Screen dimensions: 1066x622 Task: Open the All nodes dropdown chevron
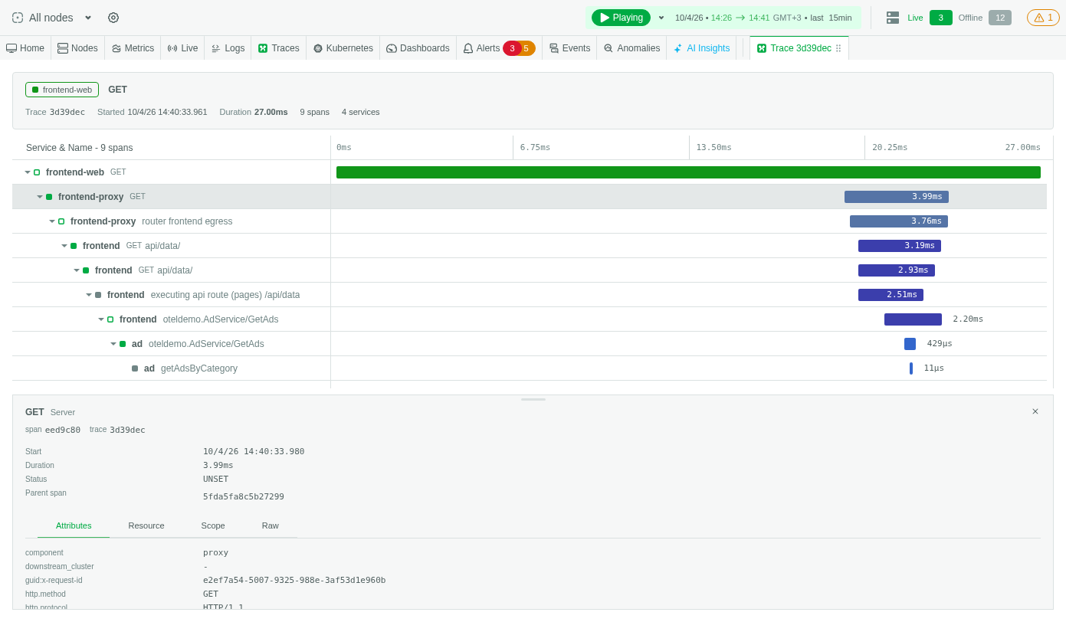[88, 18]
